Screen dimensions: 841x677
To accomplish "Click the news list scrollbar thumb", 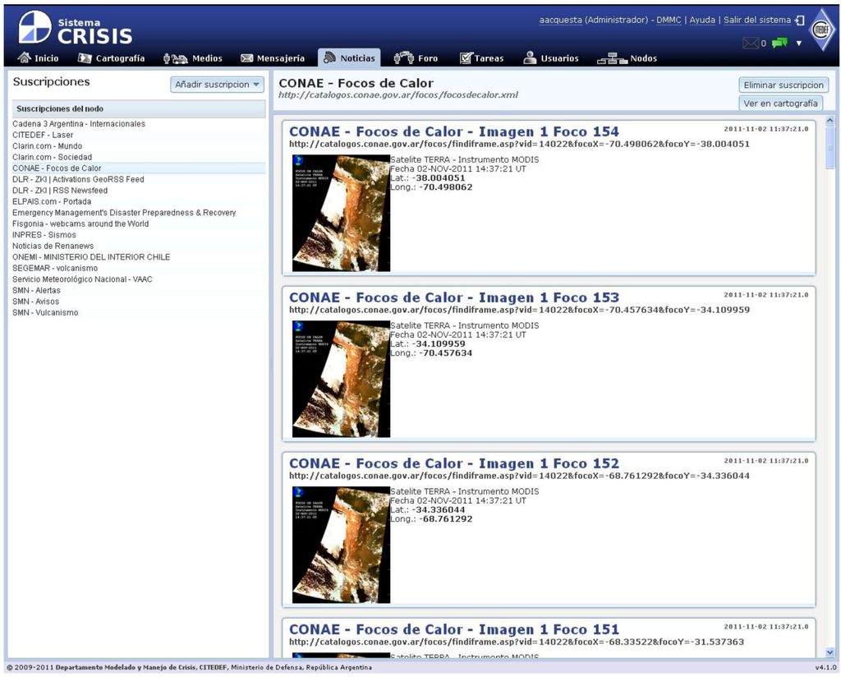I will pos(830,148).
